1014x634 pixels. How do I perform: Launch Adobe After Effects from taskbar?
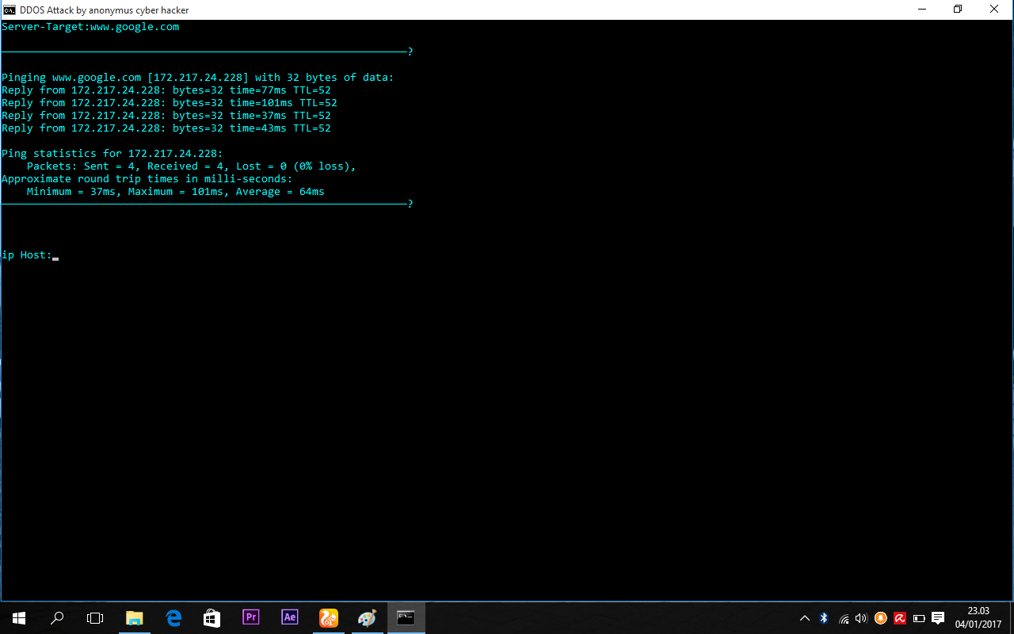290,617
